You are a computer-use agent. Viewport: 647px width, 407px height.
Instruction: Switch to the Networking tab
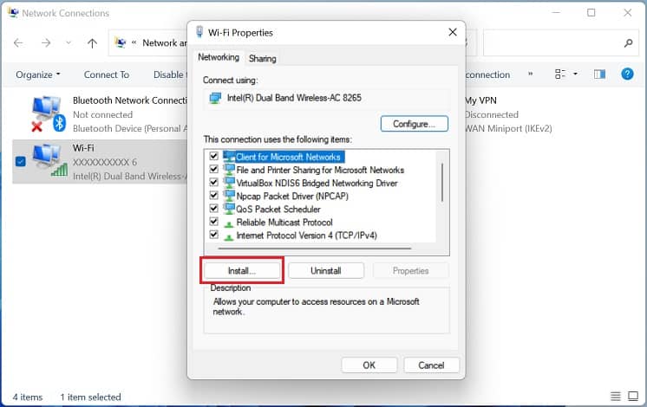(219, 57)
